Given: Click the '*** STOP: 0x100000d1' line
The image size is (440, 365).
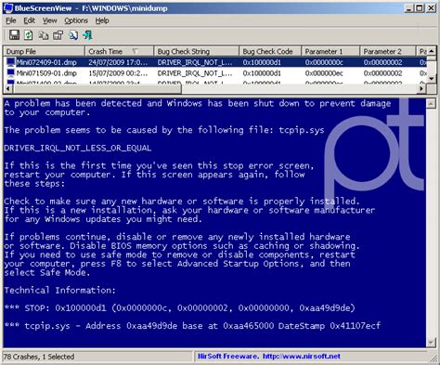Looking at the screenshot, I should pyautogui.click(x=179, y=308).
